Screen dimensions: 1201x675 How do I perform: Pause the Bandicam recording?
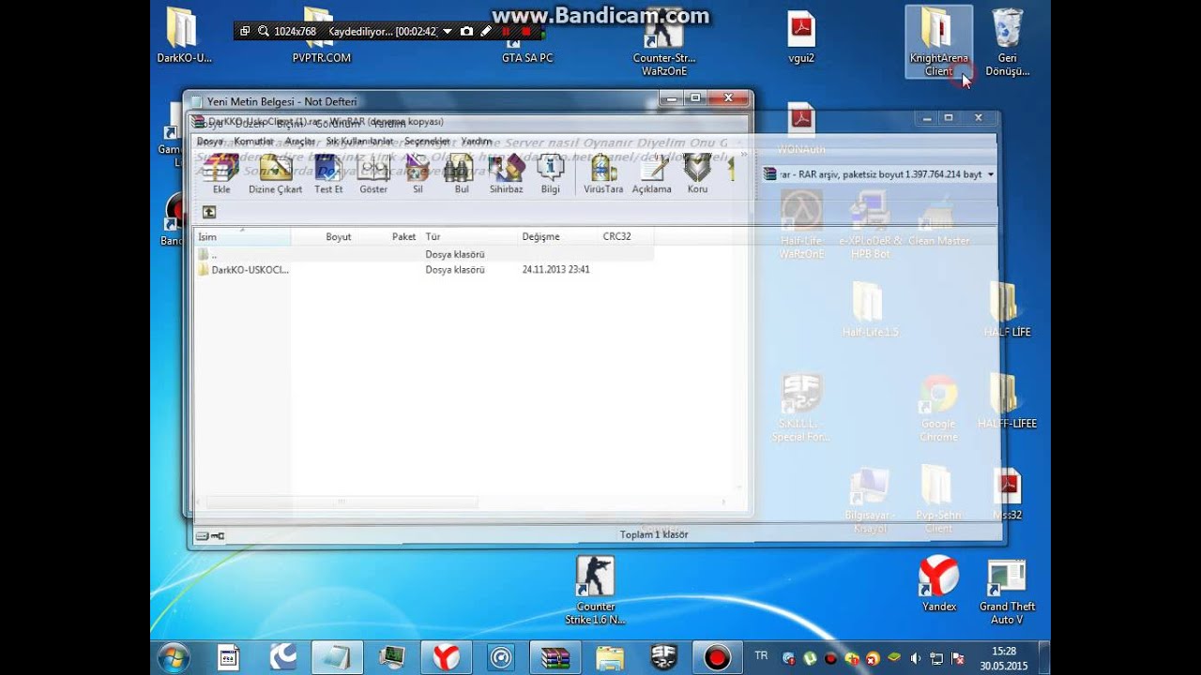tap(506, 32)
